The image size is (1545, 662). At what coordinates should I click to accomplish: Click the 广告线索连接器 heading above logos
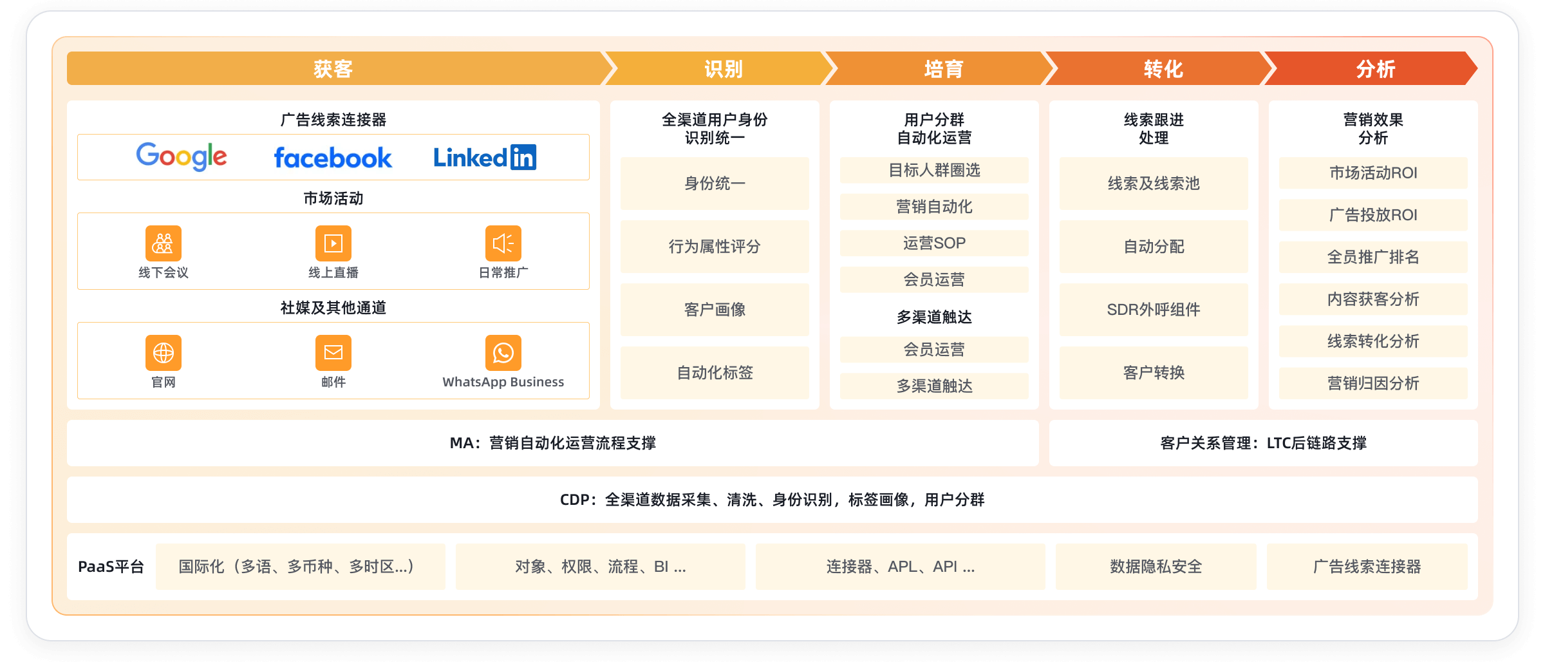point(333,120)
